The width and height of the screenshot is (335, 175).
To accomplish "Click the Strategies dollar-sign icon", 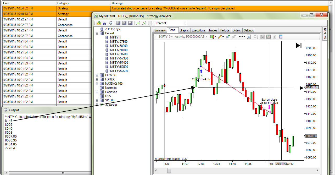I will [275, 37].
